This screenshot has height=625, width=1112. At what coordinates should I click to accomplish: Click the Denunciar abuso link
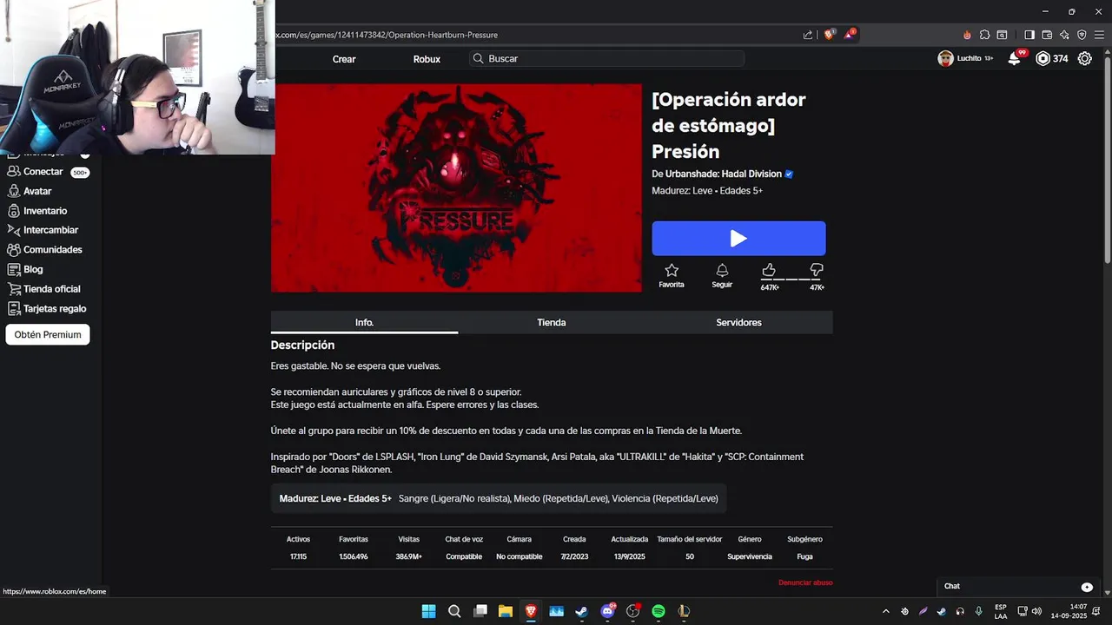coord(805,582)
